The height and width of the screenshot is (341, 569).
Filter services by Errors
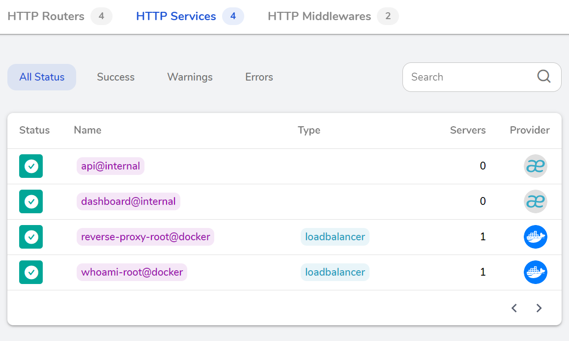click(x=259, y=77)
